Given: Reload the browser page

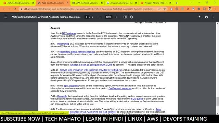Looking at the screenshot, I should pos(15,9).
